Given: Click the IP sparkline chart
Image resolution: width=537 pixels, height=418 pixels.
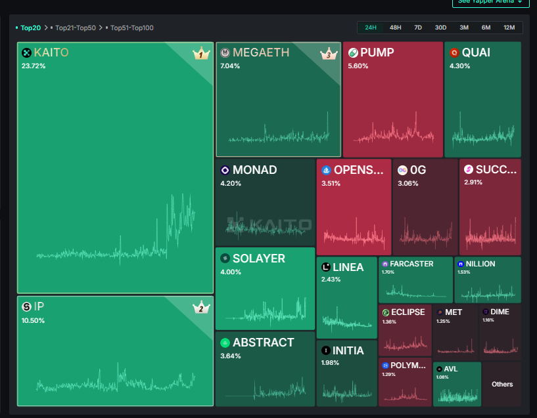Looking at the screenshot, I should coord(116,377).
